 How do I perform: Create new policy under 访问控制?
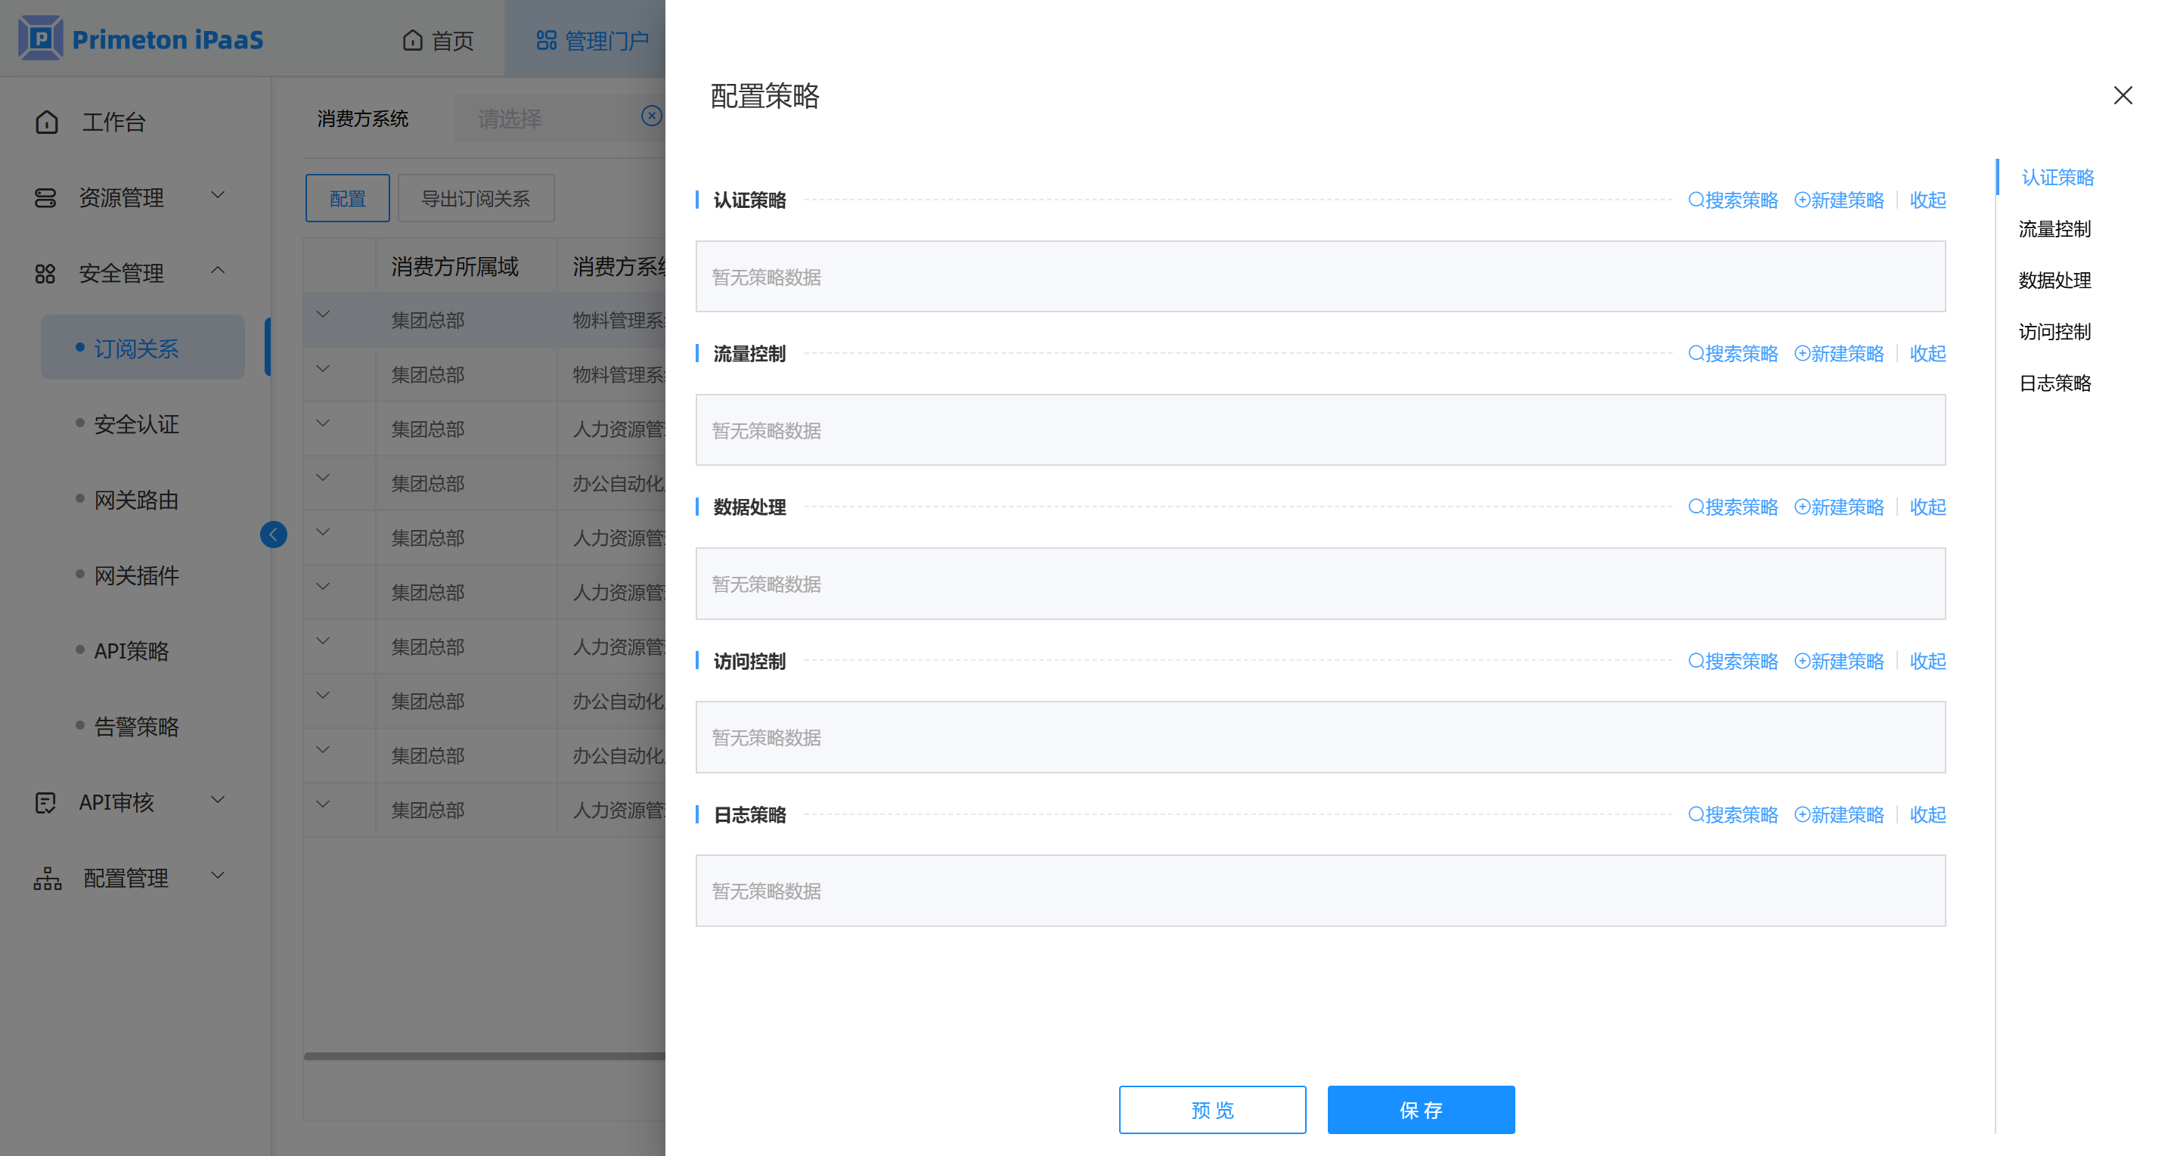(1839, 661)
